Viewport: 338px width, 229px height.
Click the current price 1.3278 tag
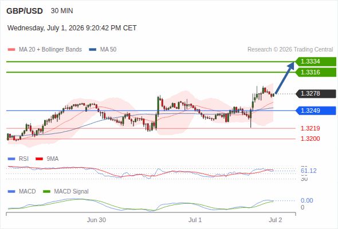point(316,94)
